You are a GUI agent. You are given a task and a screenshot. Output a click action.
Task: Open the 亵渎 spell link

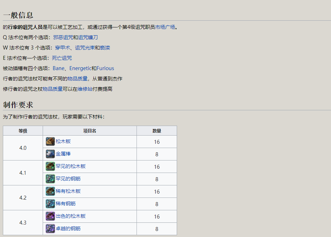coord(105,48)
